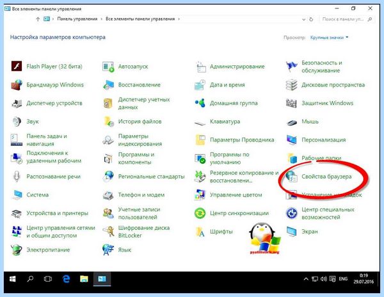Expand the address bar history dropdown
384x297 pixels.
(x=303, y=19)
